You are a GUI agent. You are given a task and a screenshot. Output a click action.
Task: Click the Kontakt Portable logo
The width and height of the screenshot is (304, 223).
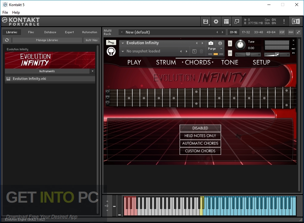click(x=21, y=21)
